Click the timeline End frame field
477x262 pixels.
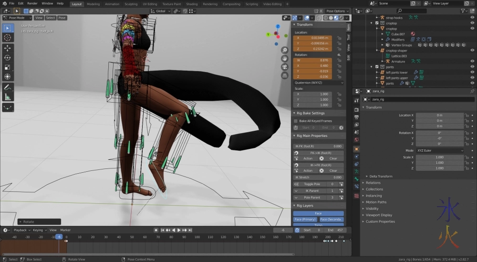point(336,230)
